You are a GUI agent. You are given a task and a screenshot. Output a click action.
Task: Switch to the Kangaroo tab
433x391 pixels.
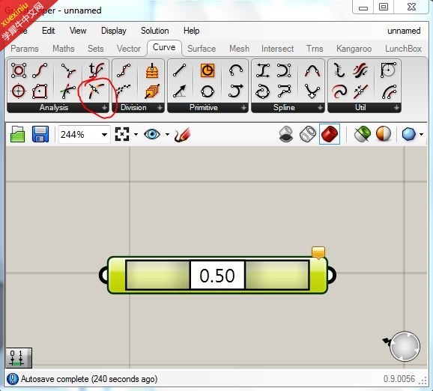(x=354, y=49)
